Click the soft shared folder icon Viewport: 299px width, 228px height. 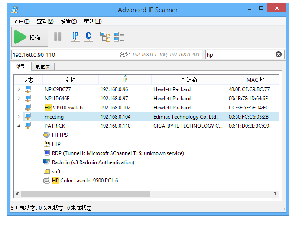(46, 171)
